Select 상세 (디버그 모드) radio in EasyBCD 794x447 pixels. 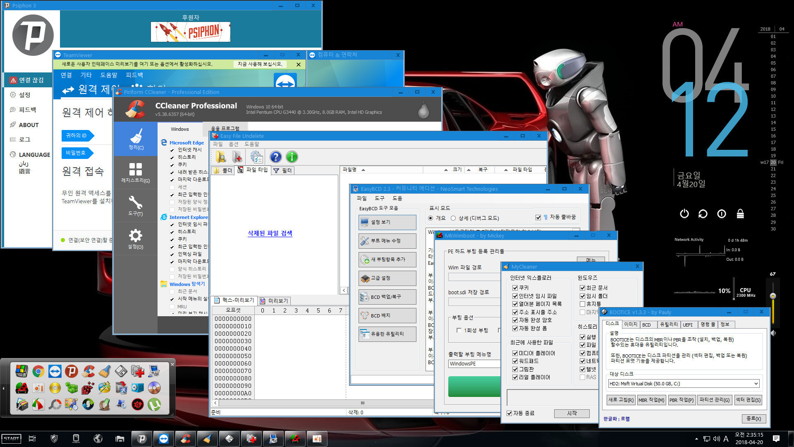pyautogui.click(x=453, y=218)
